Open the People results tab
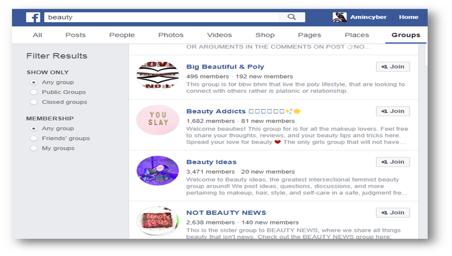The height and width of the screenshot is (256, 452). pos(122,35)
